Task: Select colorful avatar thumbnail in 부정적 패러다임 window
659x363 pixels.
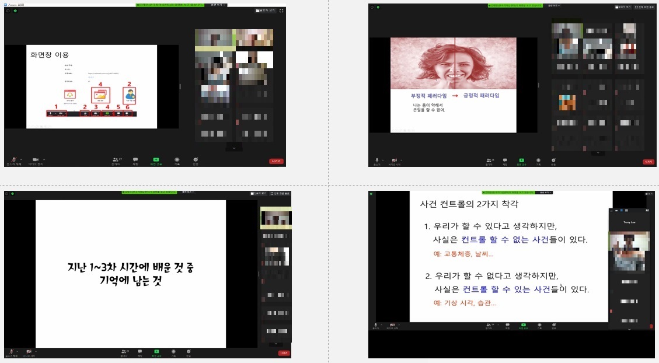Action: [x=567, y=103]
